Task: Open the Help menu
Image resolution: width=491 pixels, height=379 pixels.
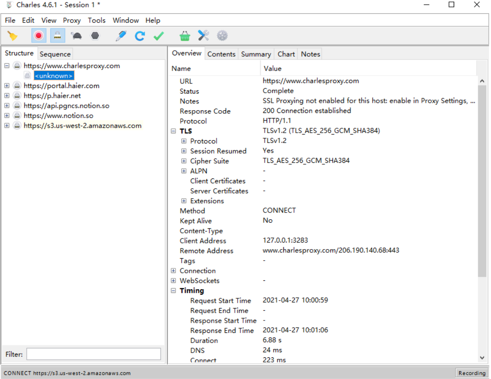Action: pyautogui.click(x=153, y=20)
